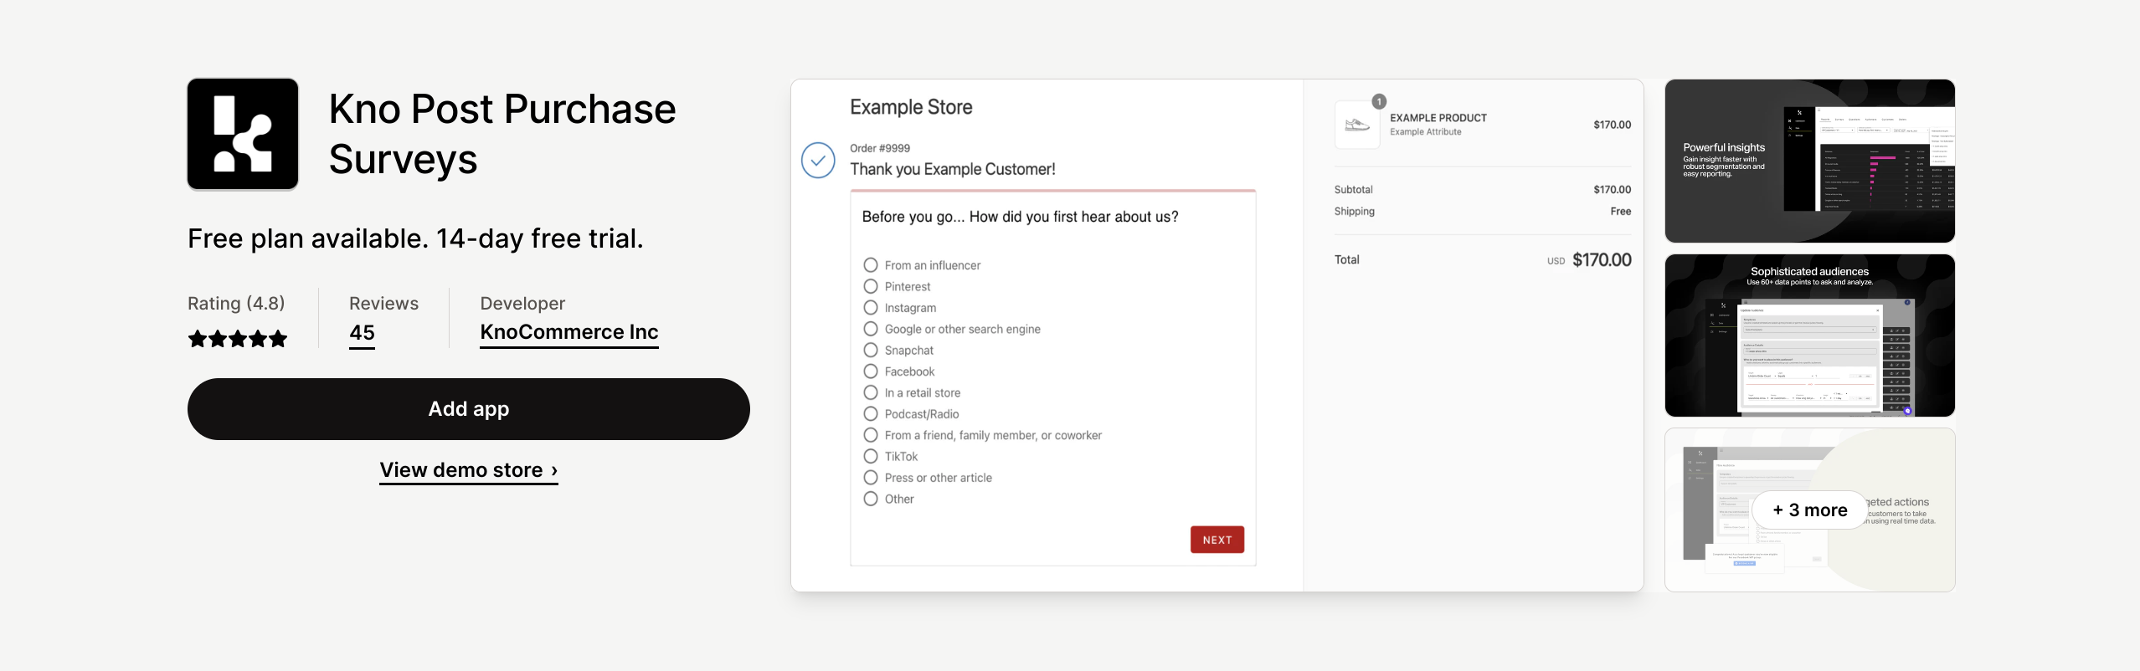Click the example product shoe image
This screenshot has height=671, width=2140.
coord(1357,125)
